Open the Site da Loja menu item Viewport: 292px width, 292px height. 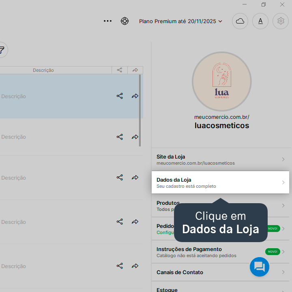click(x=220, y=160)
